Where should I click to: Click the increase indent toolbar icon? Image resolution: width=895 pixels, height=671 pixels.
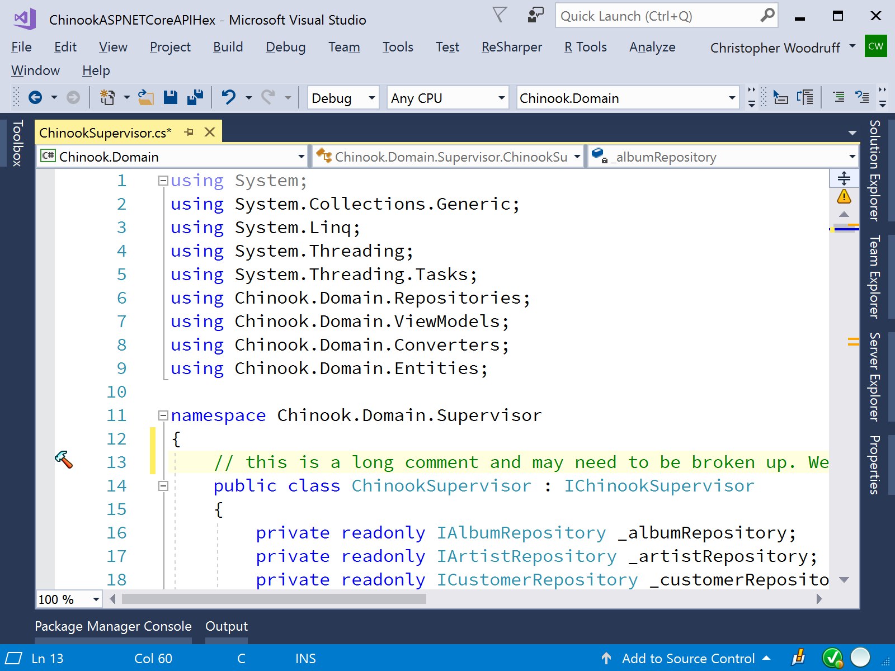pos(862,97)
